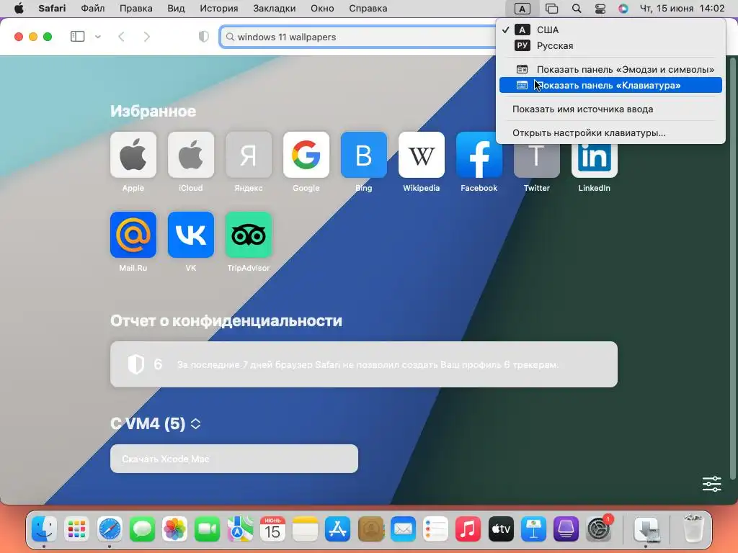
Task: Go back with the back arrow
Action: 121,37
